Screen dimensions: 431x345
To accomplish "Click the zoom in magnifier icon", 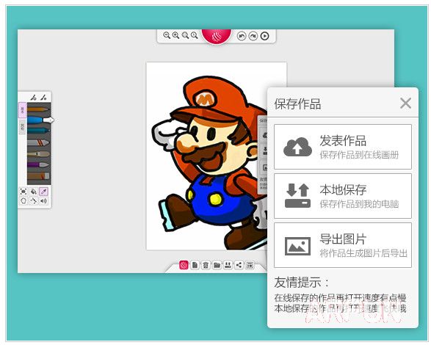I will click(x=175, y=35).
